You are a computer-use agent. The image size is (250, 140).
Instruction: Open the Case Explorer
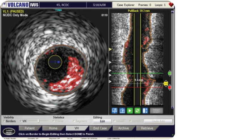[x=126, y=5]
